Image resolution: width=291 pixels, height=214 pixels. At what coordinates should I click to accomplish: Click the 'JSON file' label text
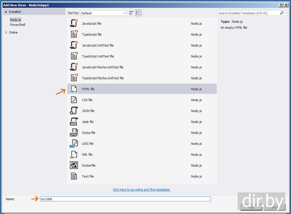[x=88, y=111]
